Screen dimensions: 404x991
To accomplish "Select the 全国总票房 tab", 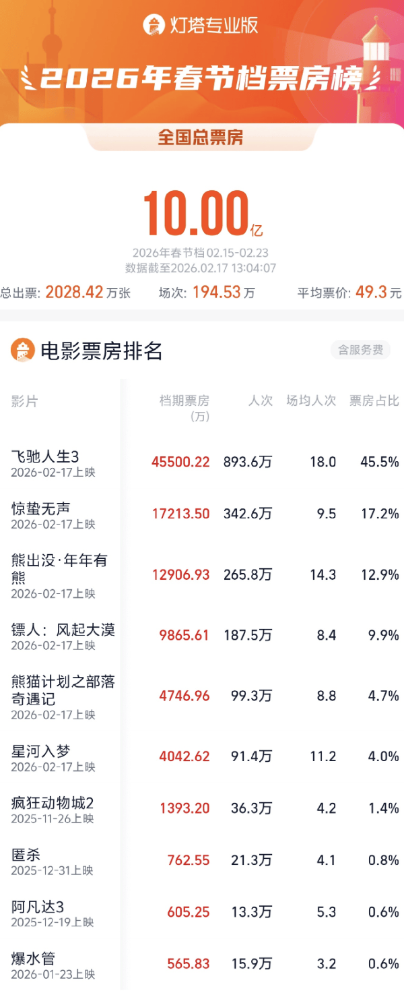I will (x=201, y=138).
